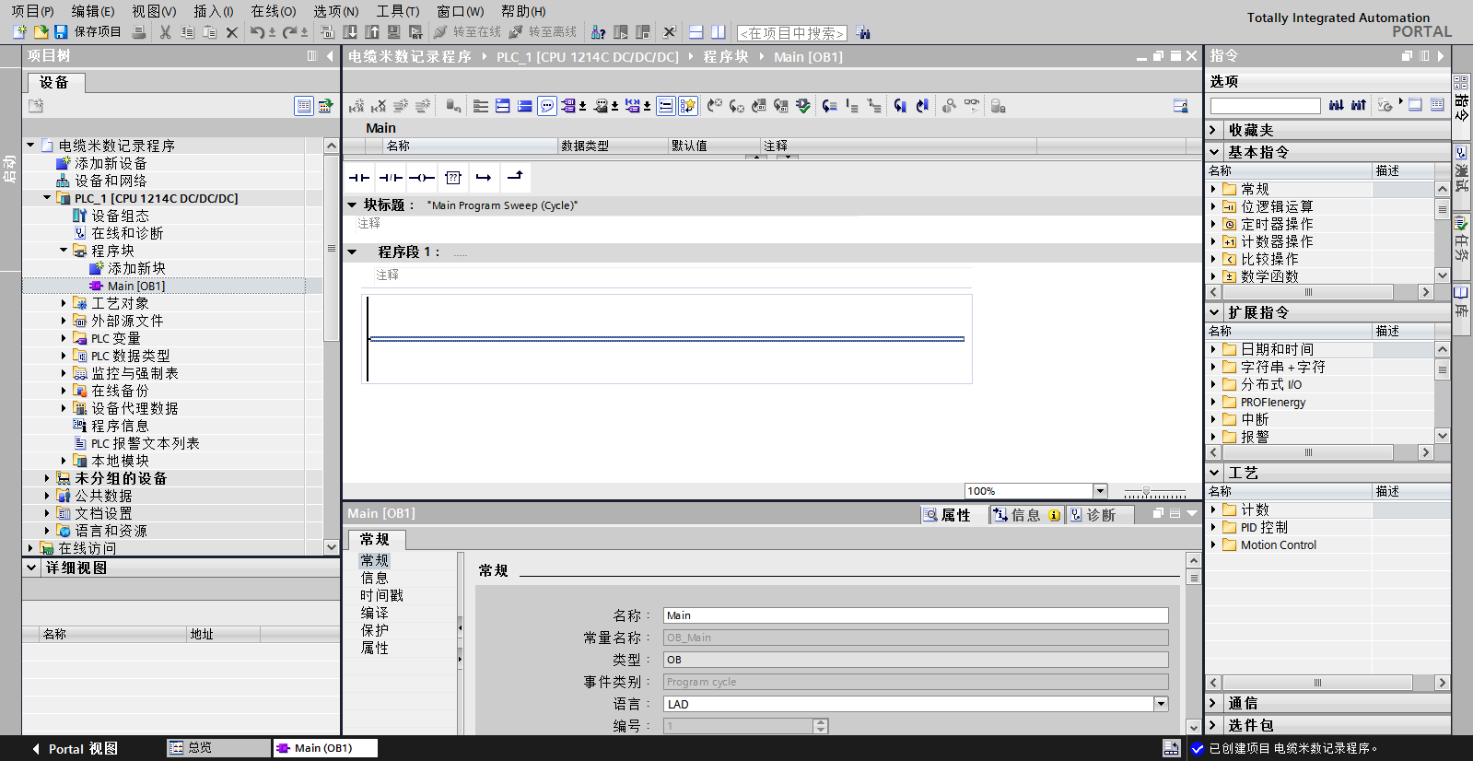Expand the 工艺对象 tree node
This screenshot has height=761, width=1473.
pyautogui.click(x=64, y=303)
